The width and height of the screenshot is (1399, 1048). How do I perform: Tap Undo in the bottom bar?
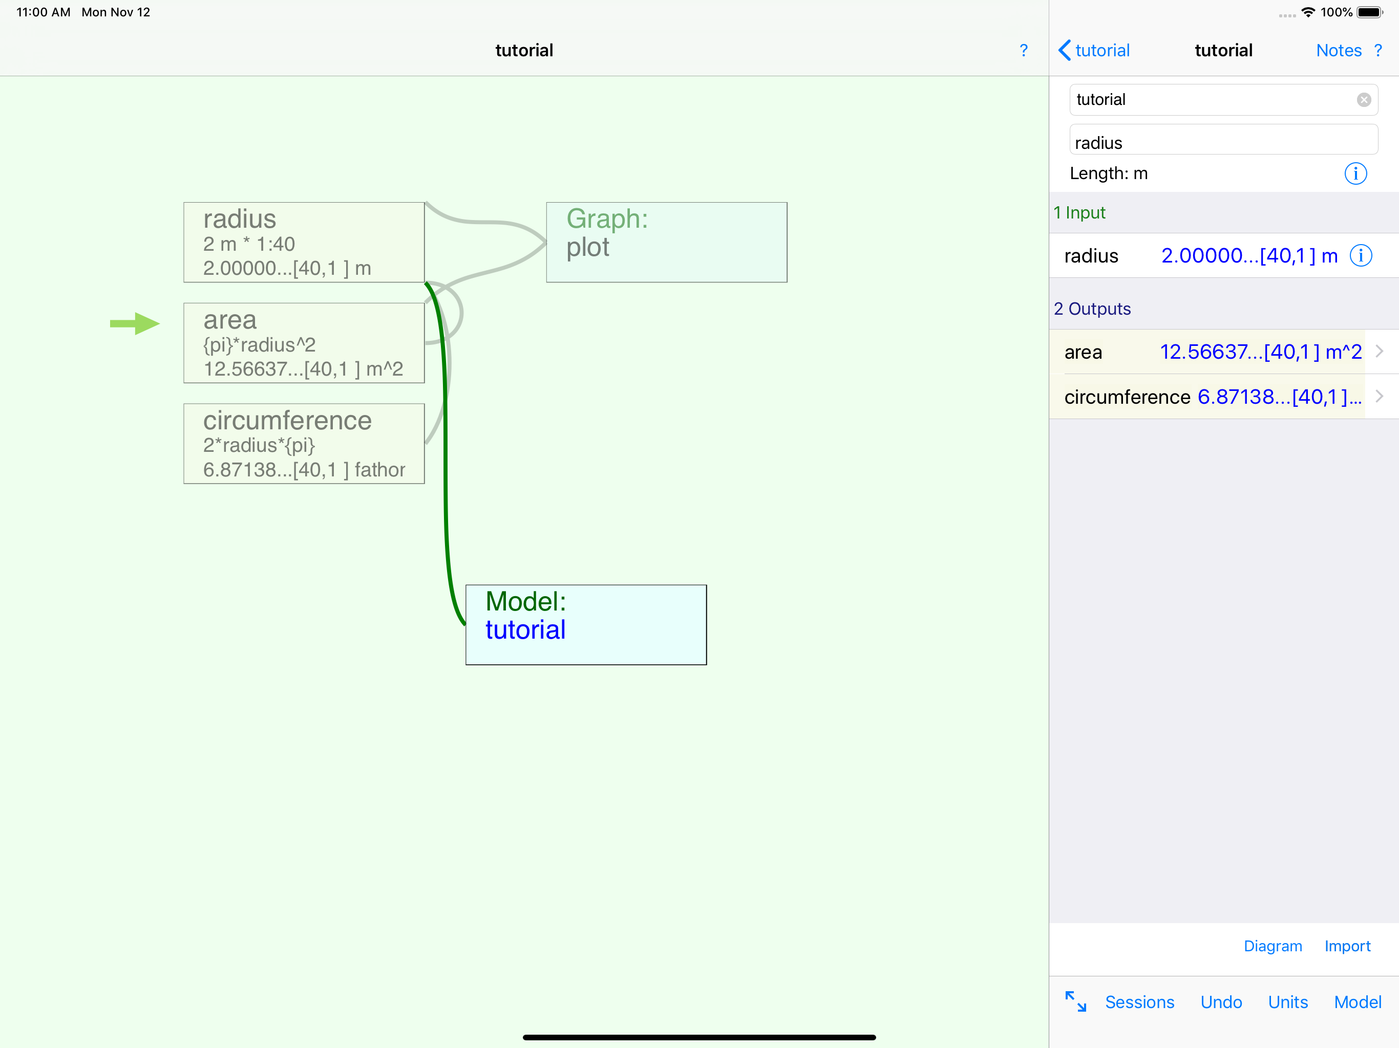coord(1221,1002)
